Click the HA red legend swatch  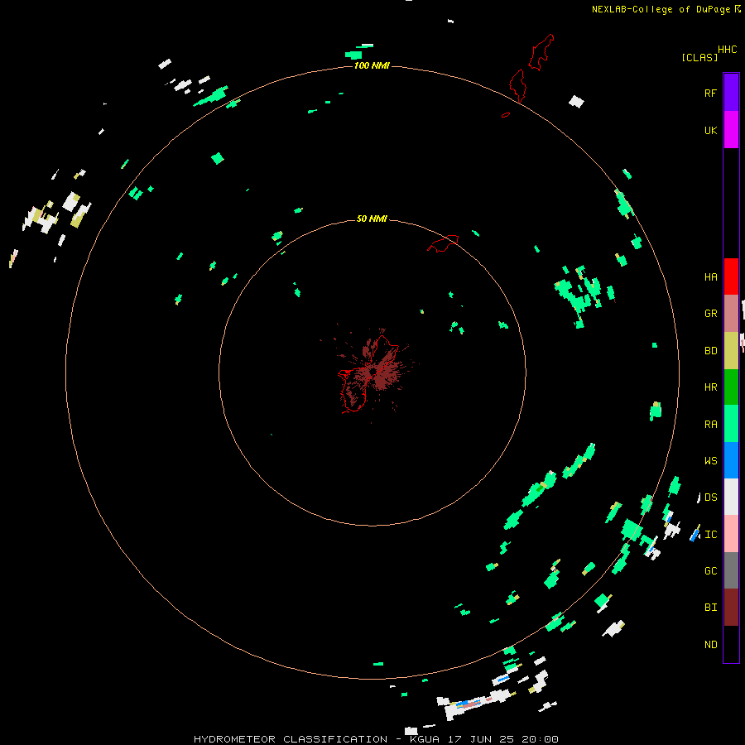click(x=731, y=276)
